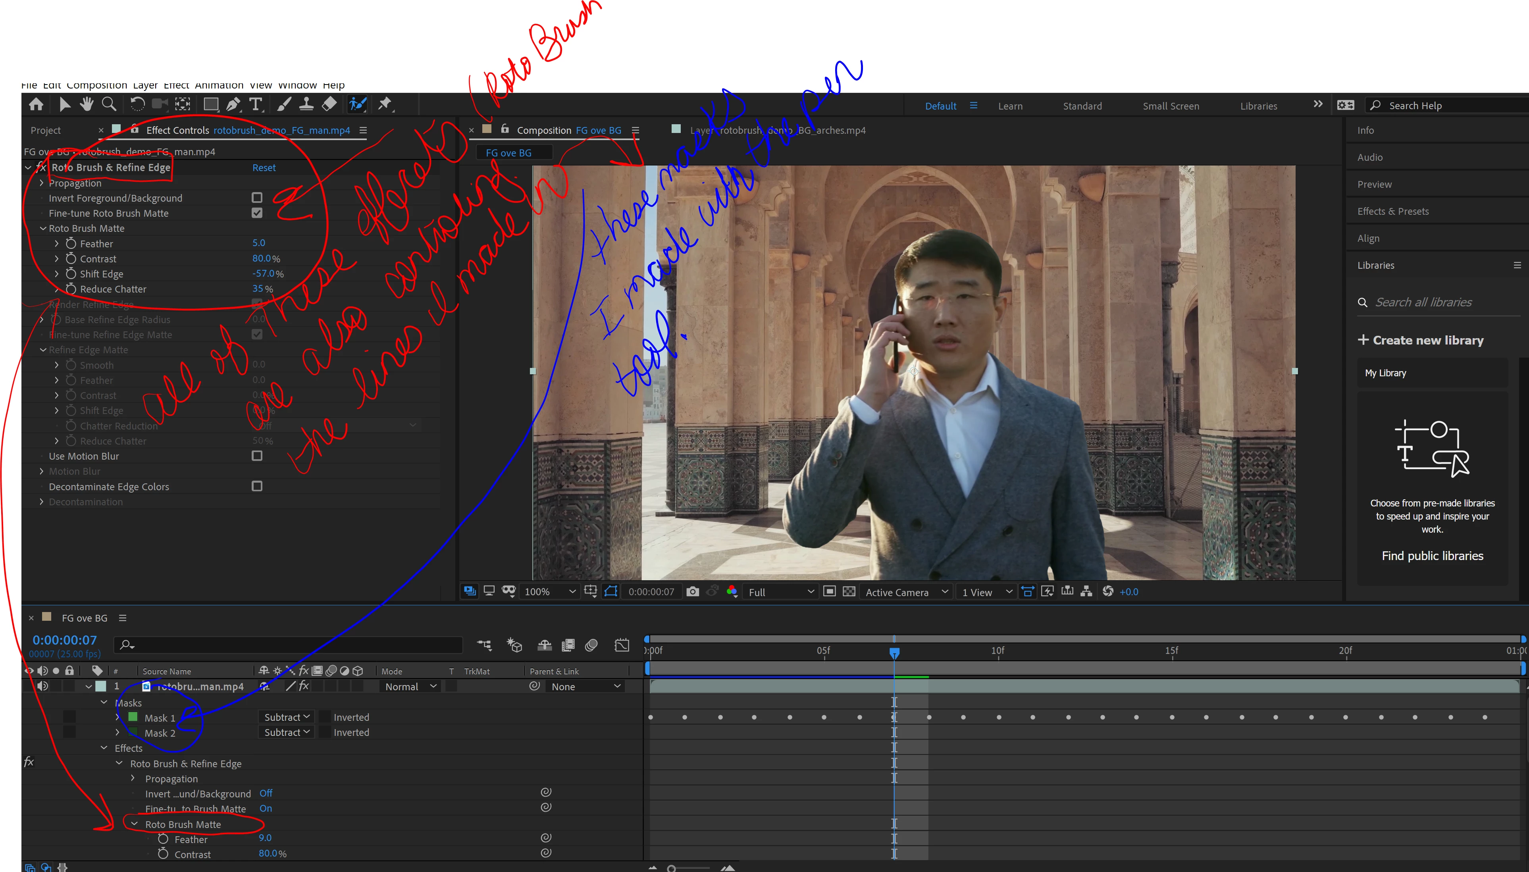The width and height of the screenshot is (1529, 872).
Task: Choose the Clone Stamp tool
Action: point(306,104)
